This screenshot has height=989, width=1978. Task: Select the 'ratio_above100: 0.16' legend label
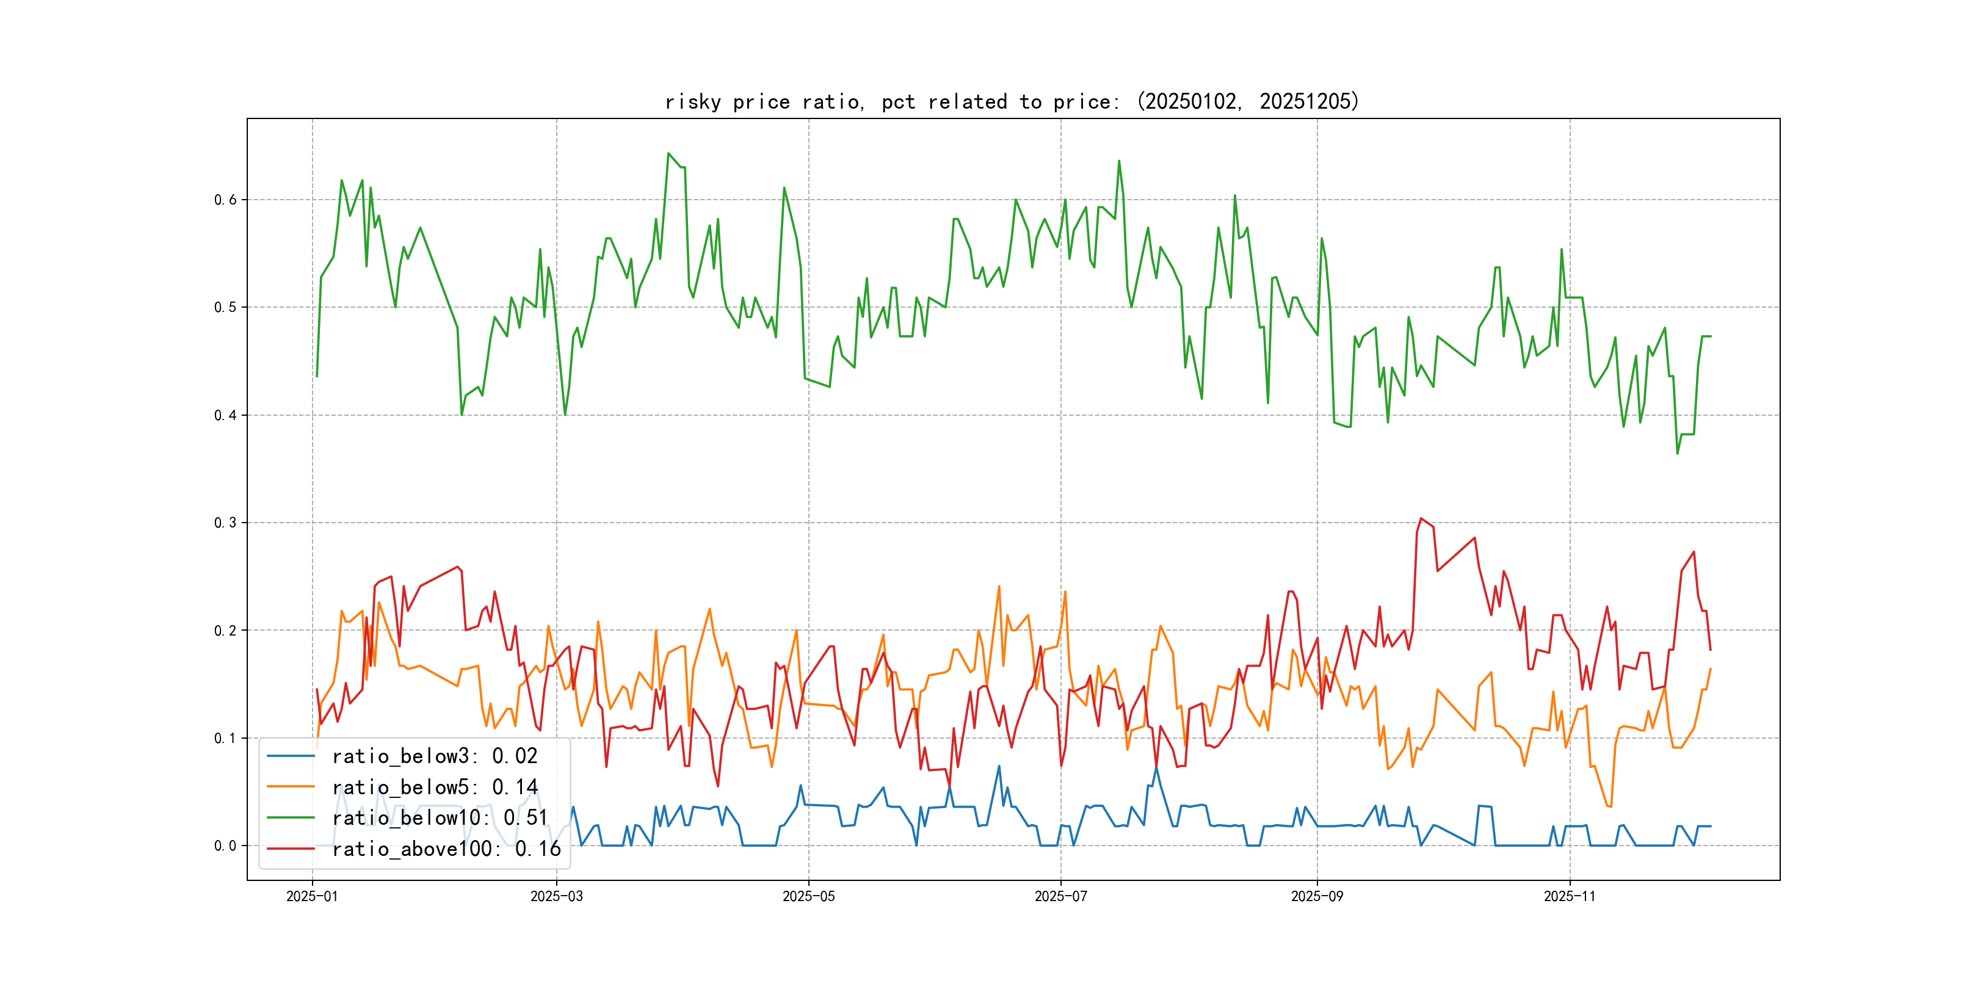point(446,849)
